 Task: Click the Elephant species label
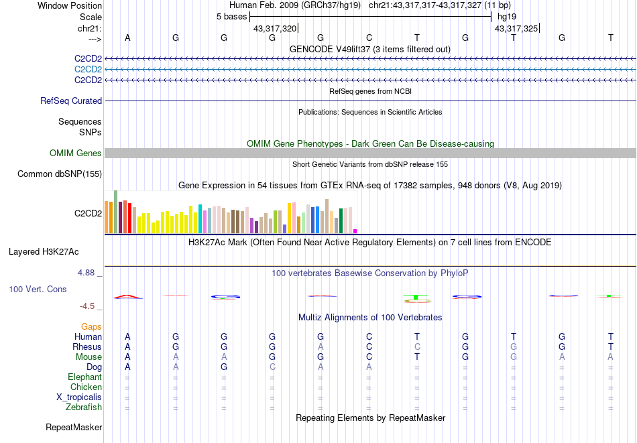click(85, 377)
